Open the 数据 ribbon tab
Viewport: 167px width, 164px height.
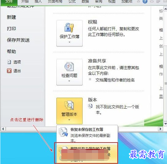pyautogui.click(x=85, y=2)
